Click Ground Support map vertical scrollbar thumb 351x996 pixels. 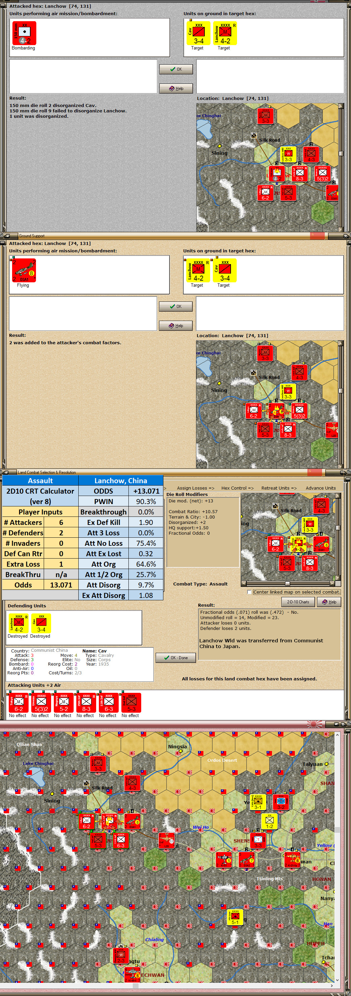[341, 391]
